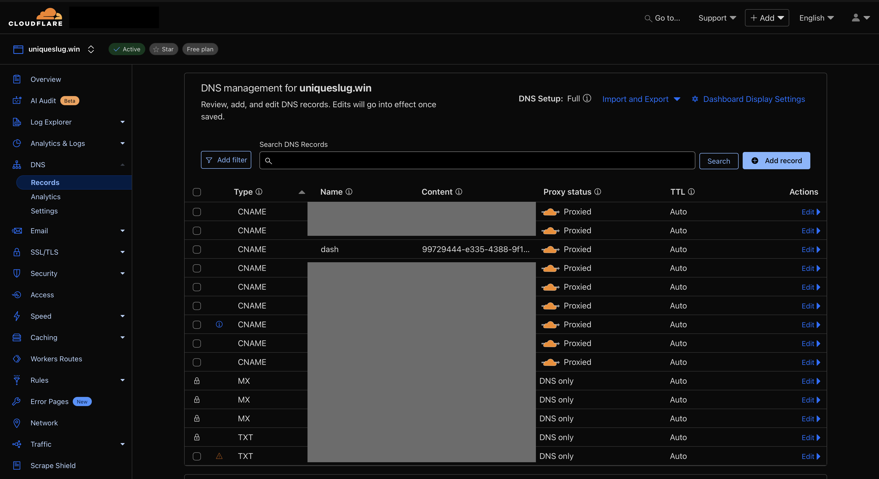Image resolution: width=879 pixels, height=479 pixels.
Task: Open the Add dropdown in top bar
Action: pos(767,18)
